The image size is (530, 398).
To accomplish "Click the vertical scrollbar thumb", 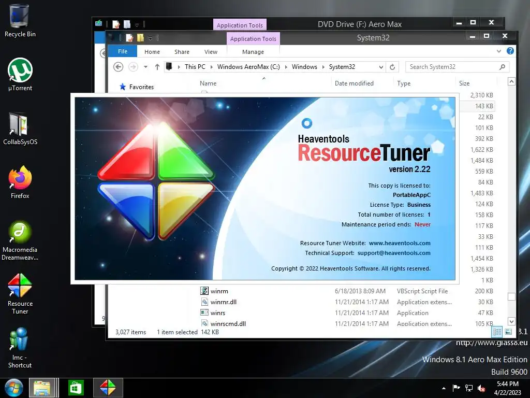I will 511,296.
